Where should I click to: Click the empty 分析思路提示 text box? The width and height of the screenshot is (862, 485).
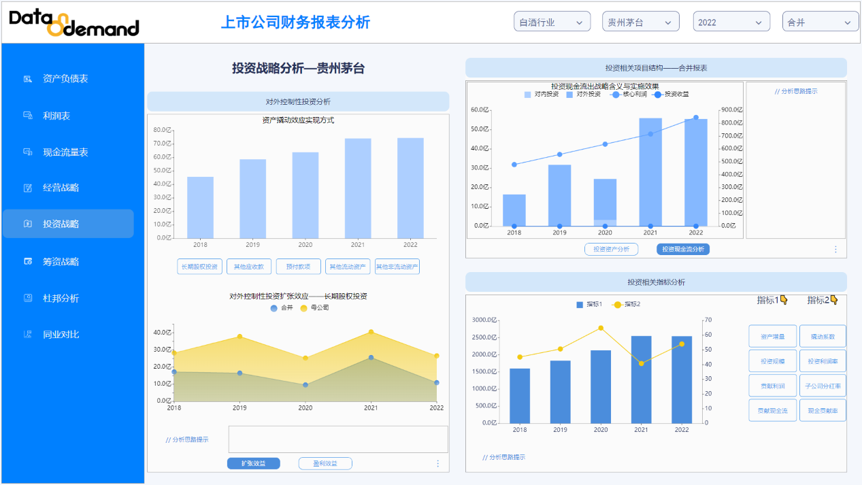click(337, 439)
